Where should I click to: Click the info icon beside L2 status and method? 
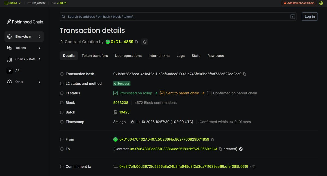pyautogui.click(x=62, y=84)
